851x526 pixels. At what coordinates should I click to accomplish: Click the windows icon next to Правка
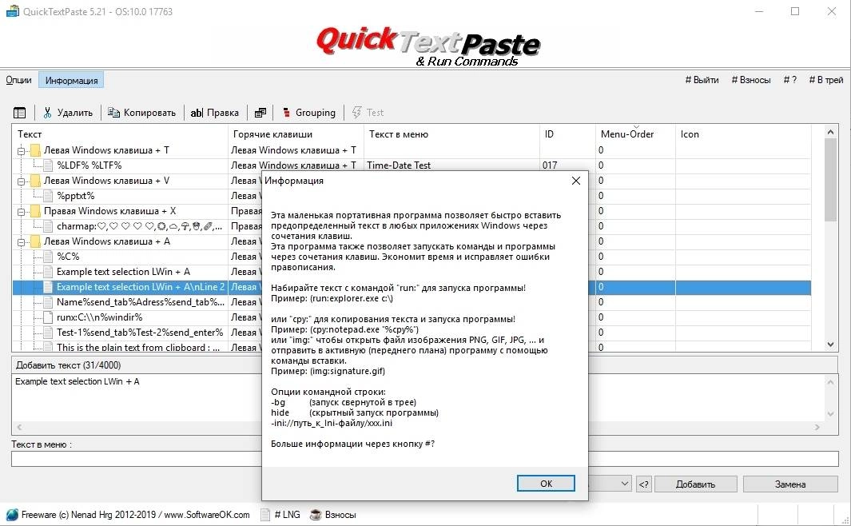(x=260, y=113)
